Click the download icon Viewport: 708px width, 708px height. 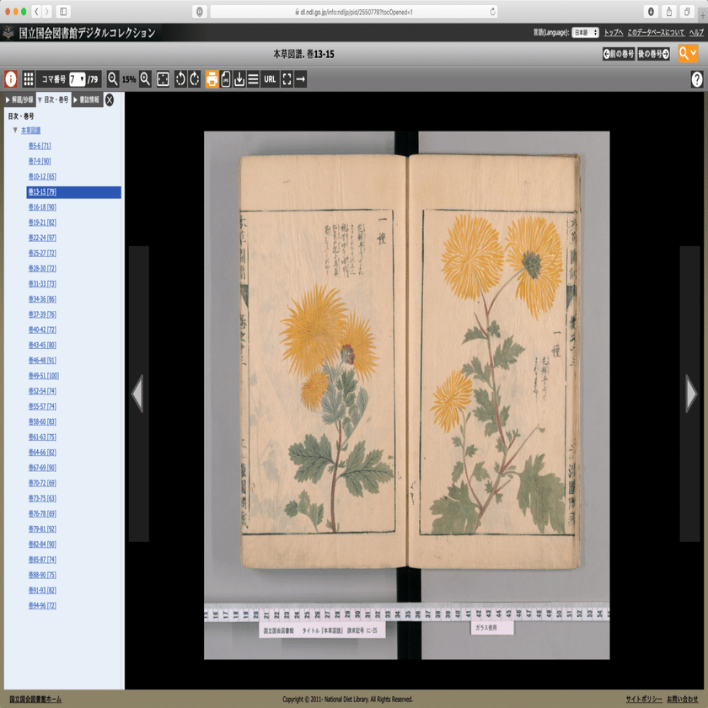click(x=239, y=79)
